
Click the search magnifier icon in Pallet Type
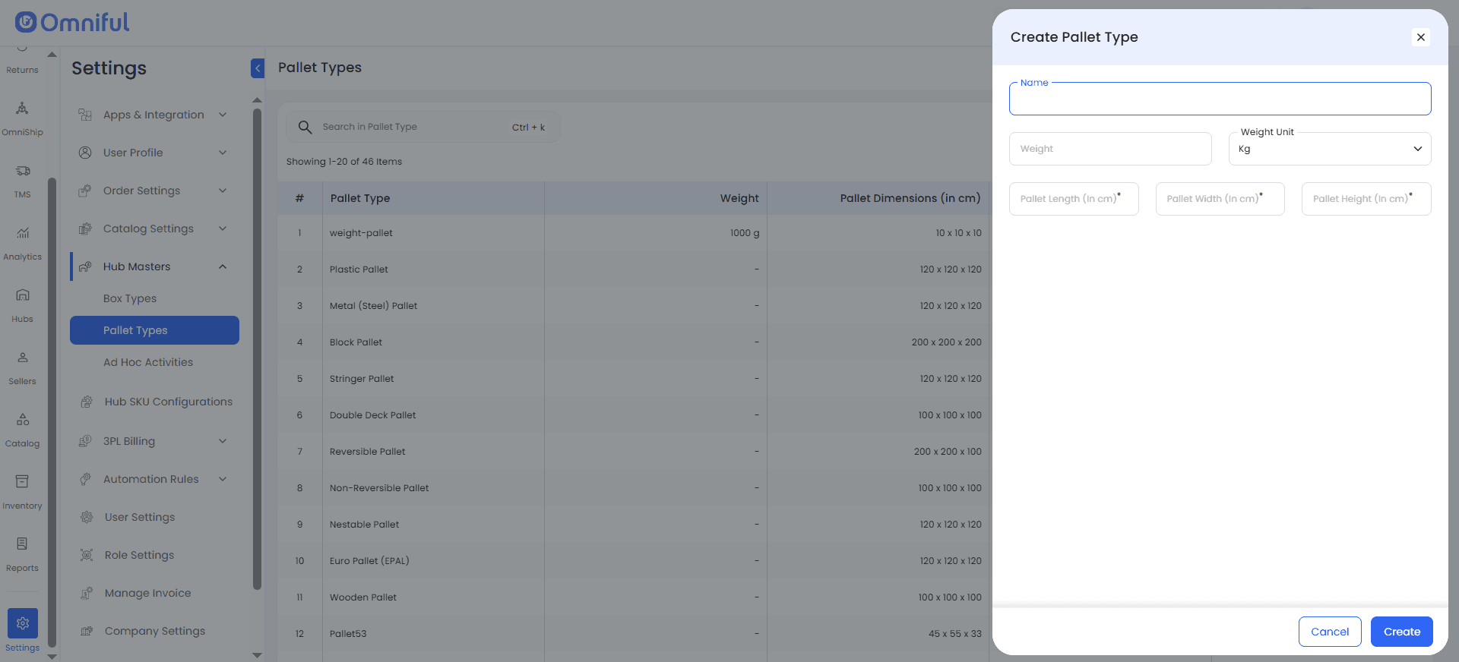tap(305, 127)
